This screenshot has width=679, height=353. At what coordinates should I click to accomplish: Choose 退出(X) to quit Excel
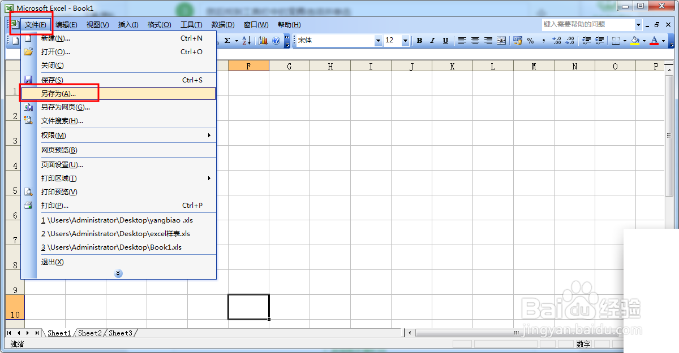118,262
